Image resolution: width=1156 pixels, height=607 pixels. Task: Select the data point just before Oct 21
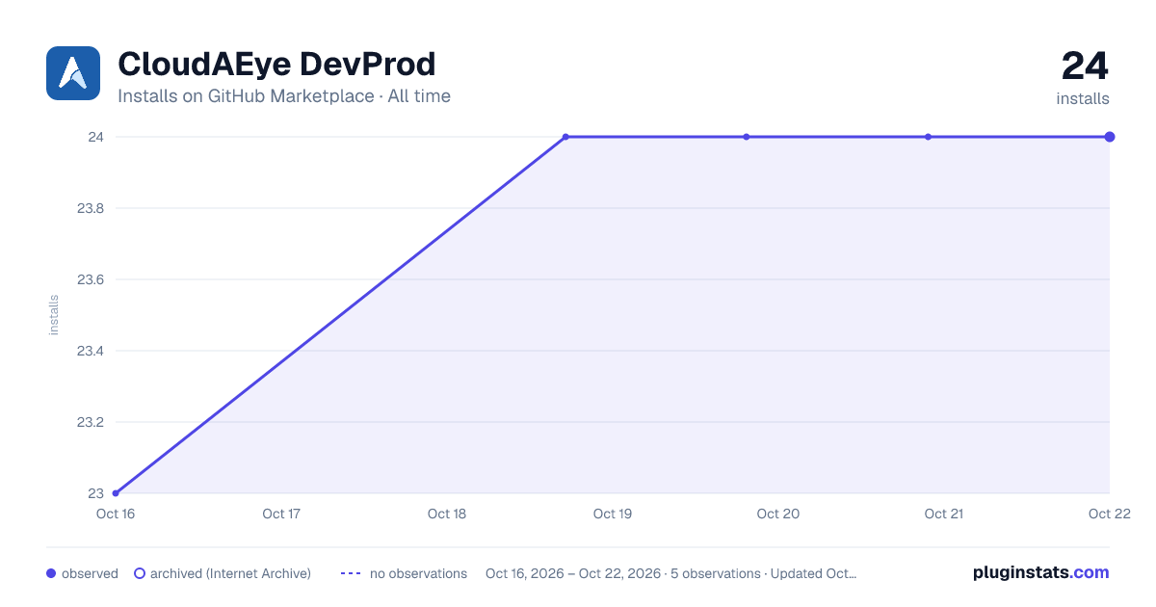pos(928,137)
